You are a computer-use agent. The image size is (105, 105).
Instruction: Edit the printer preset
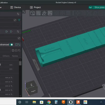click(x=15, y=20)
